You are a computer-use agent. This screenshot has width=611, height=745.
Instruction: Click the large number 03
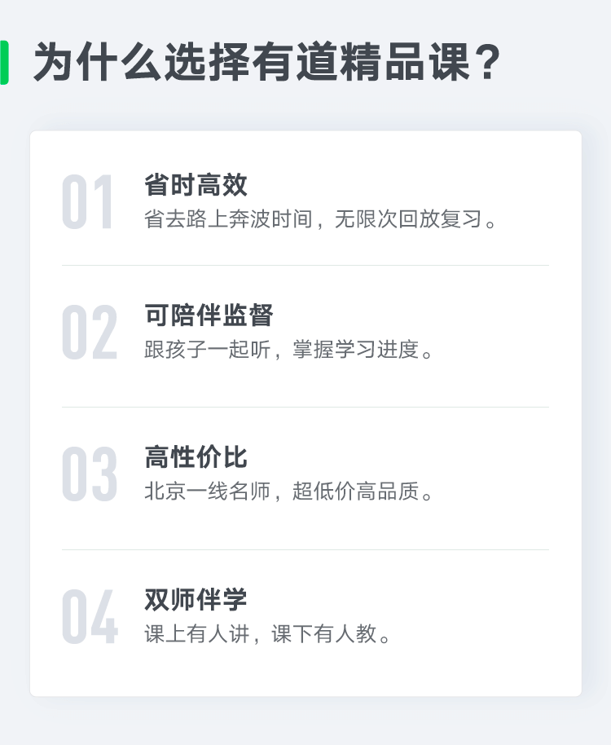(x=90, y=474)
